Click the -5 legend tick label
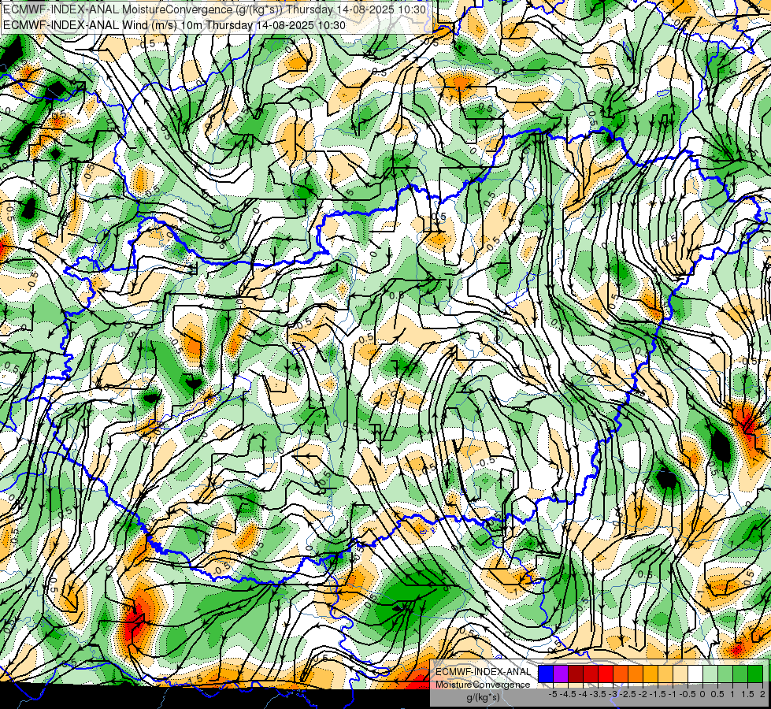The height and width of the screenshot is (709, 771). coord(553,694)
